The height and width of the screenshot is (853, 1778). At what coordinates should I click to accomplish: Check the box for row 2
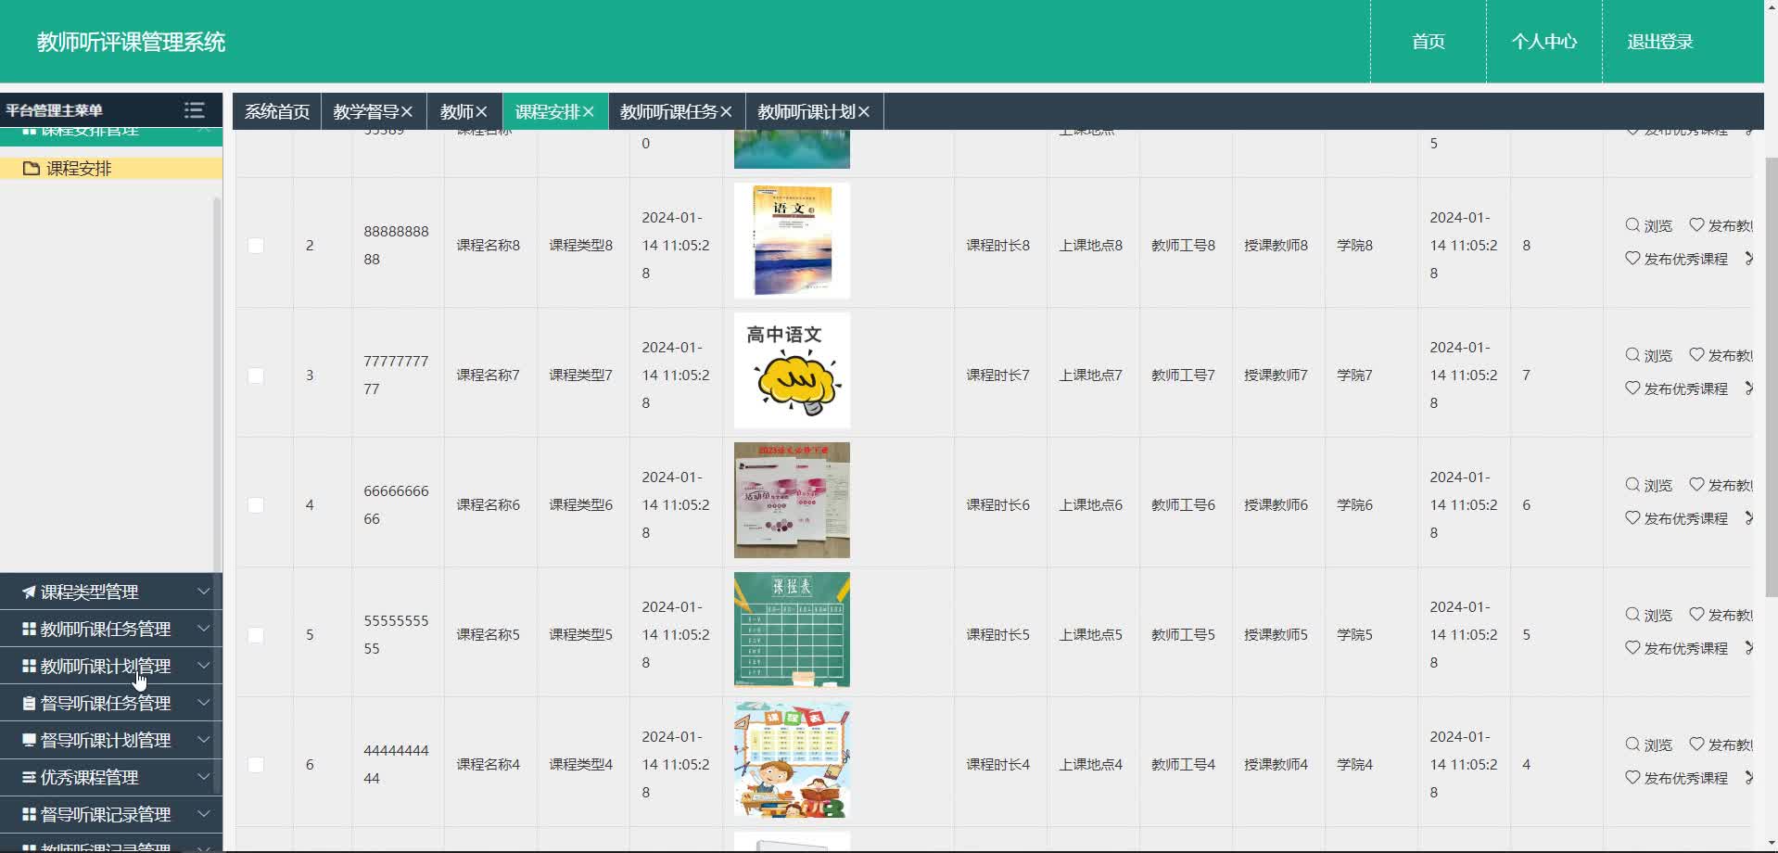[x=256, y=246]
